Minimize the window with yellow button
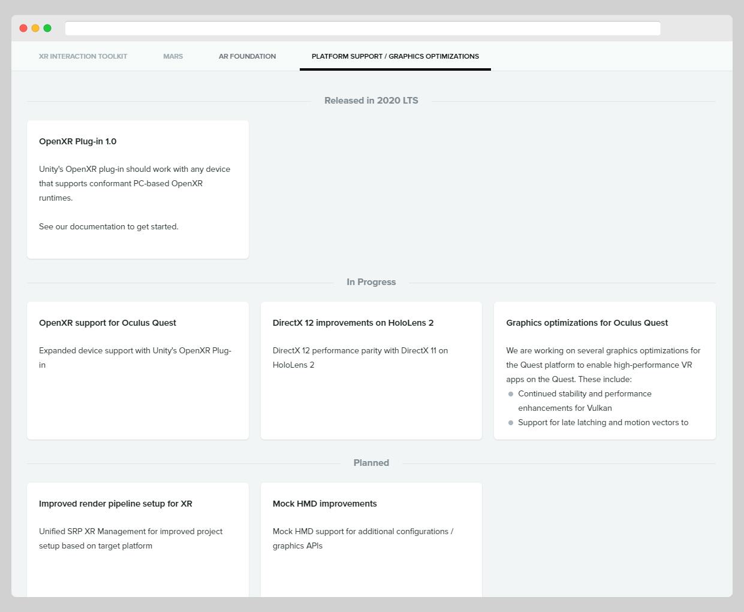 pyautogui.click(x=35, y=28)
